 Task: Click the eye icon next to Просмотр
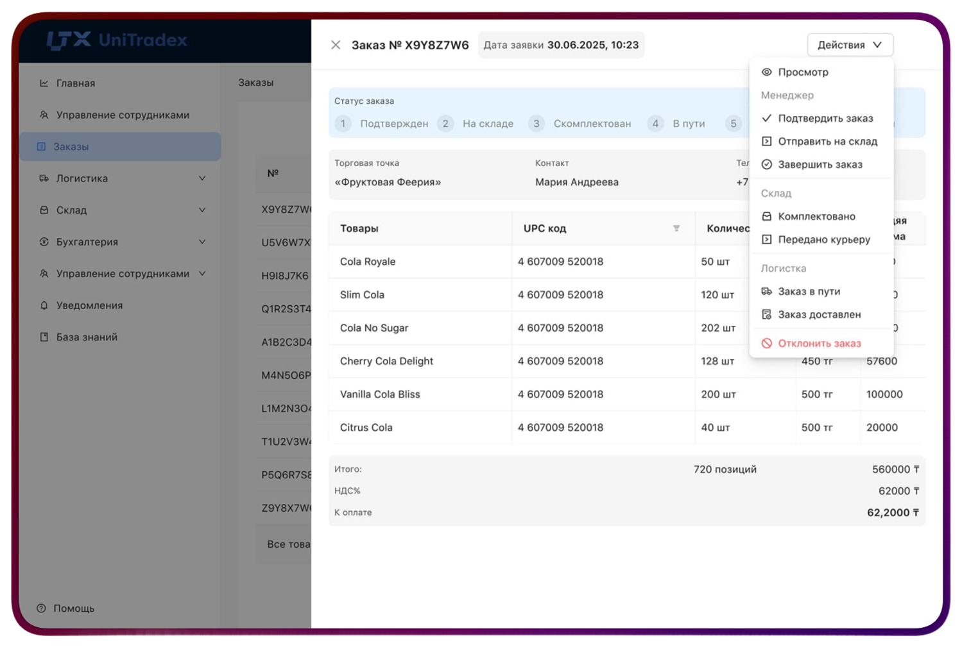766,72
